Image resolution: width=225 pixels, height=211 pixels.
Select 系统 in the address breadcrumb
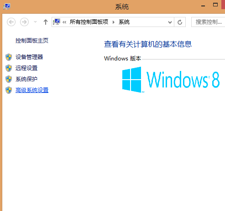click(x=124, y=22)
